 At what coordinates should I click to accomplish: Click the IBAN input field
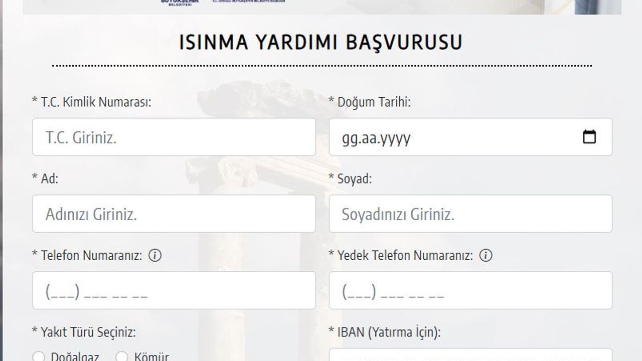(470, 355)
